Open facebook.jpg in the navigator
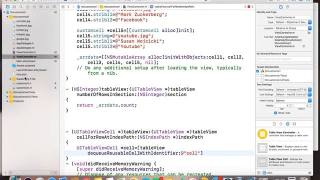The image size is (320, 180). [23, 25]
